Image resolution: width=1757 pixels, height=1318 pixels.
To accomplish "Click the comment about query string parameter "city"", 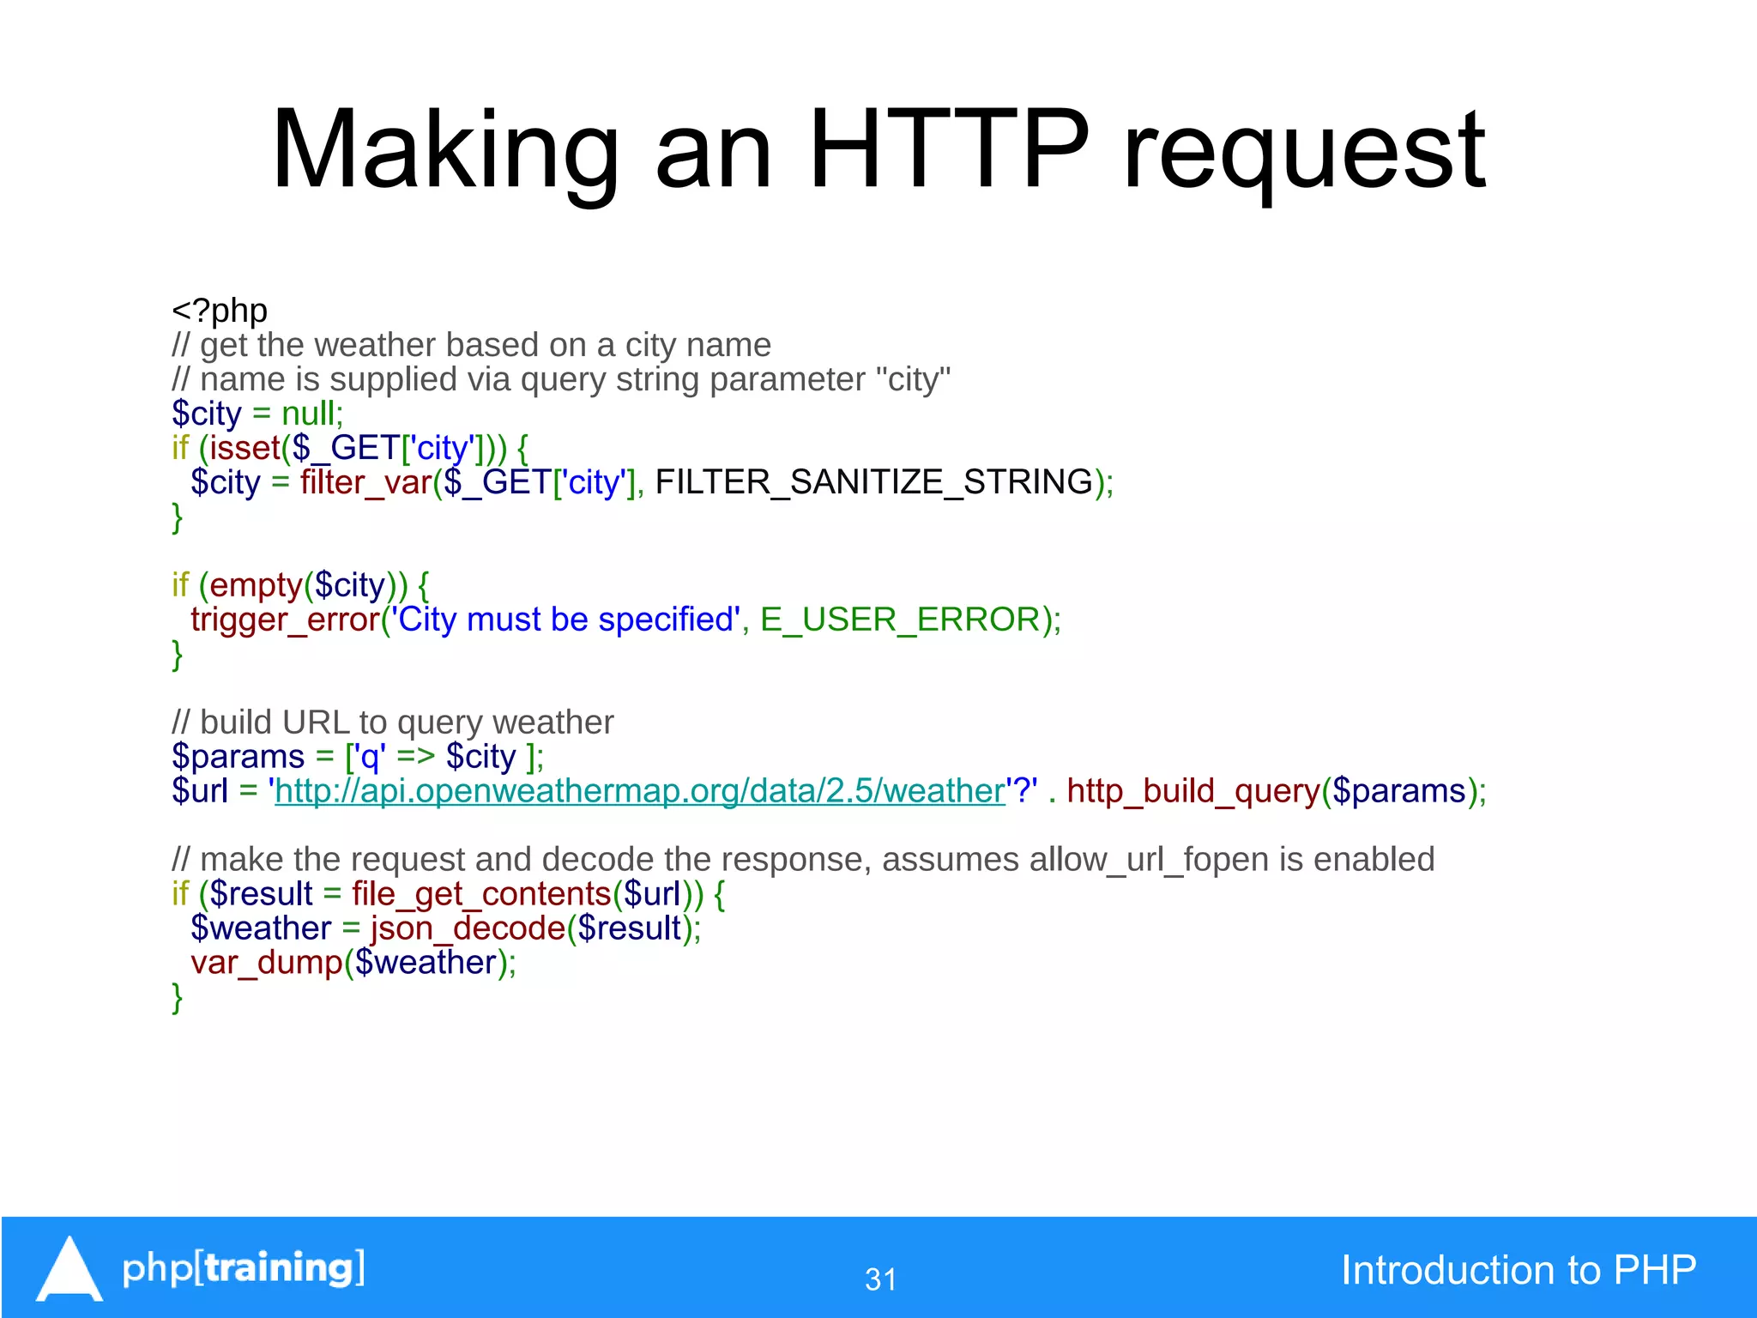I will (x=561, y=379).
